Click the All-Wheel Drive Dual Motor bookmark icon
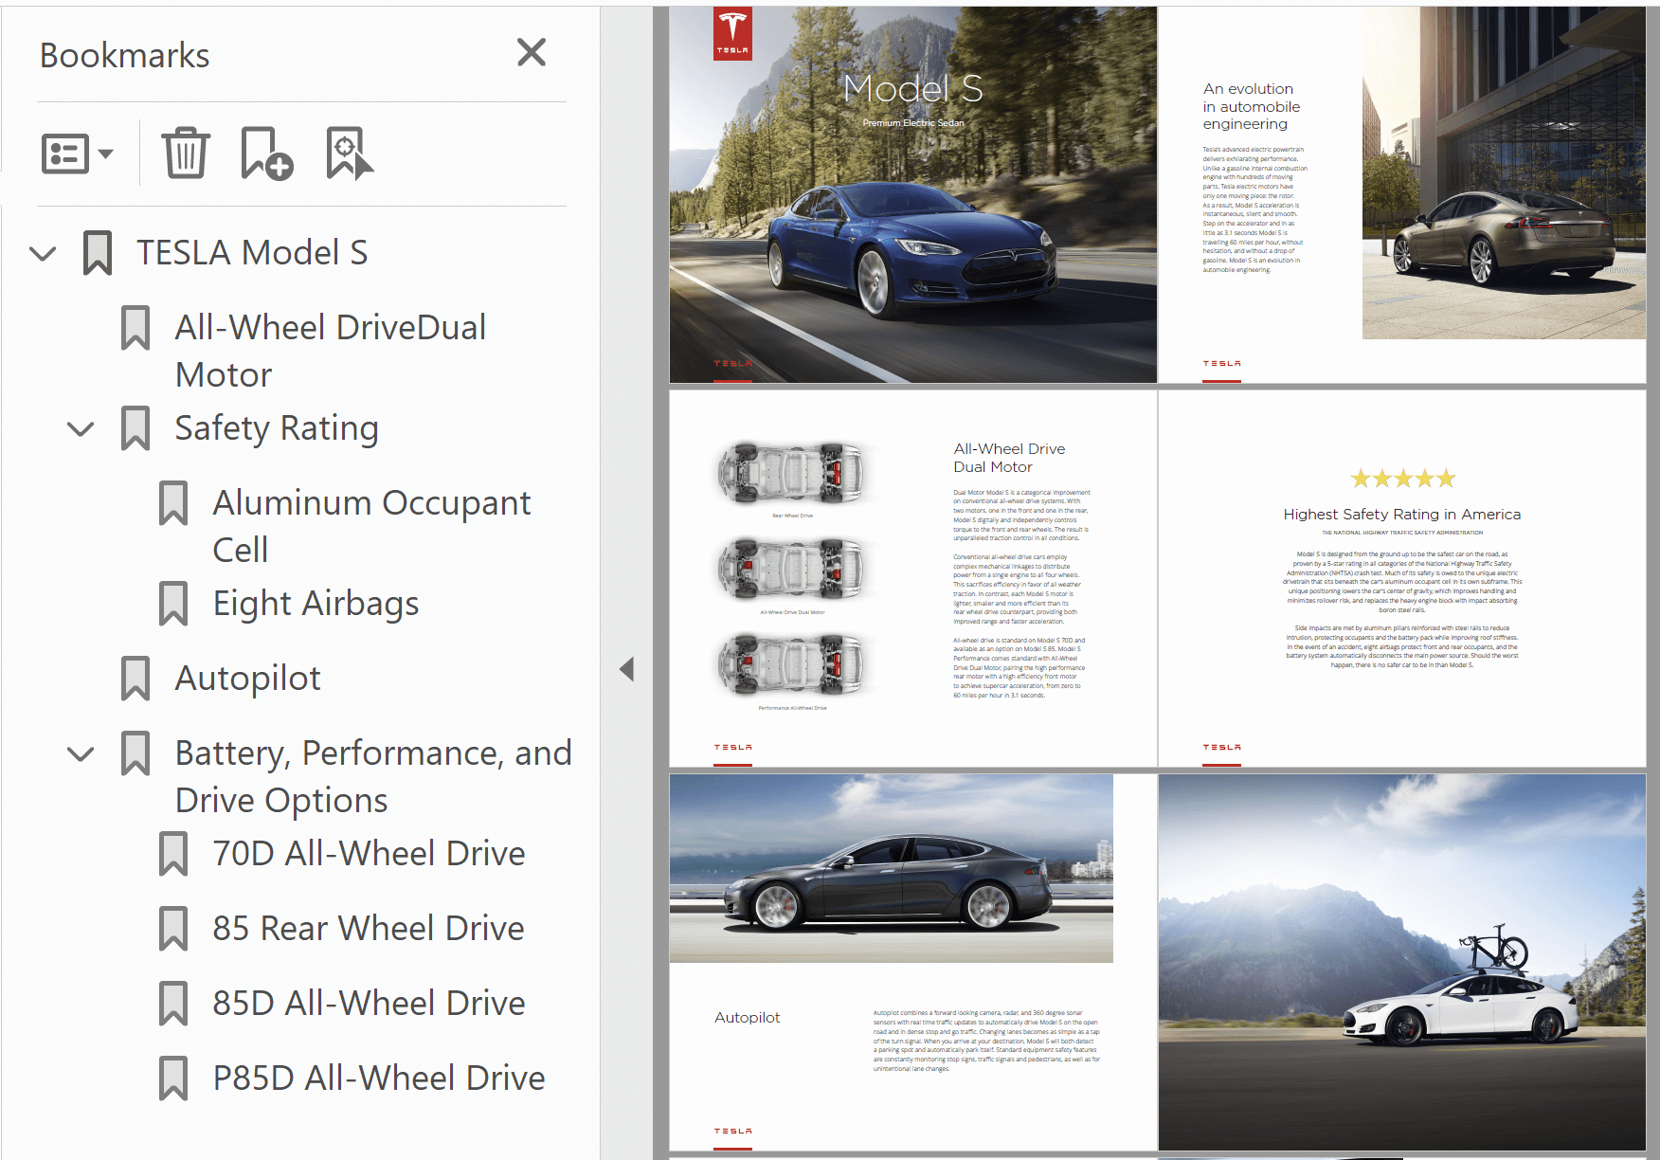 point(135,328)
